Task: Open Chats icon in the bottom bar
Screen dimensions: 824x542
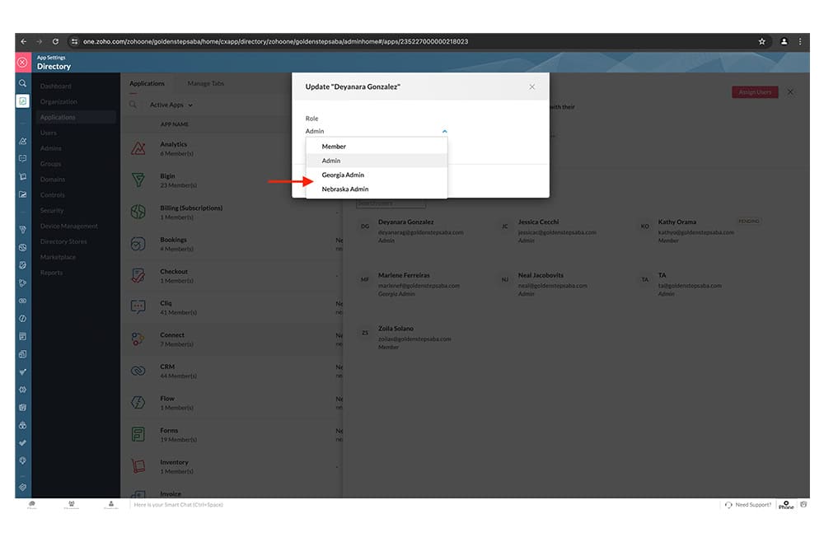Action: [x=32, y=504]
